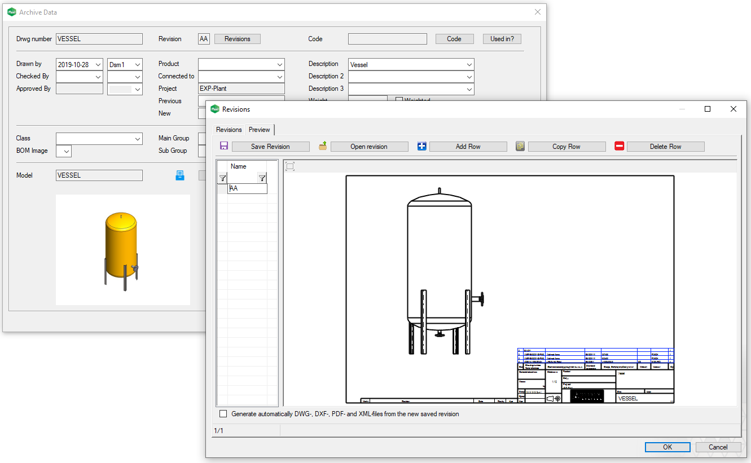Click the zoom-to-fit icon above preview
Screen dimensions: 751x463
(x=290, y=166)
